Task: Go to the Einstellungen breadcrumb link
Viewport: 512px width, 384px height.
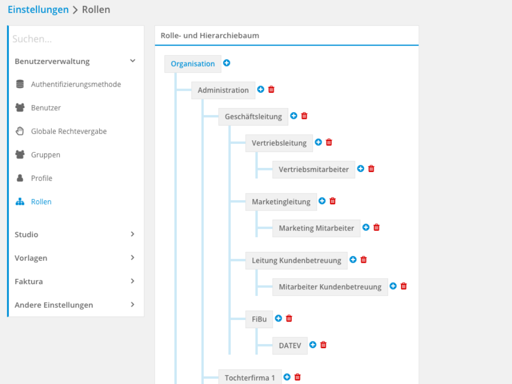Action: (38, 10)
